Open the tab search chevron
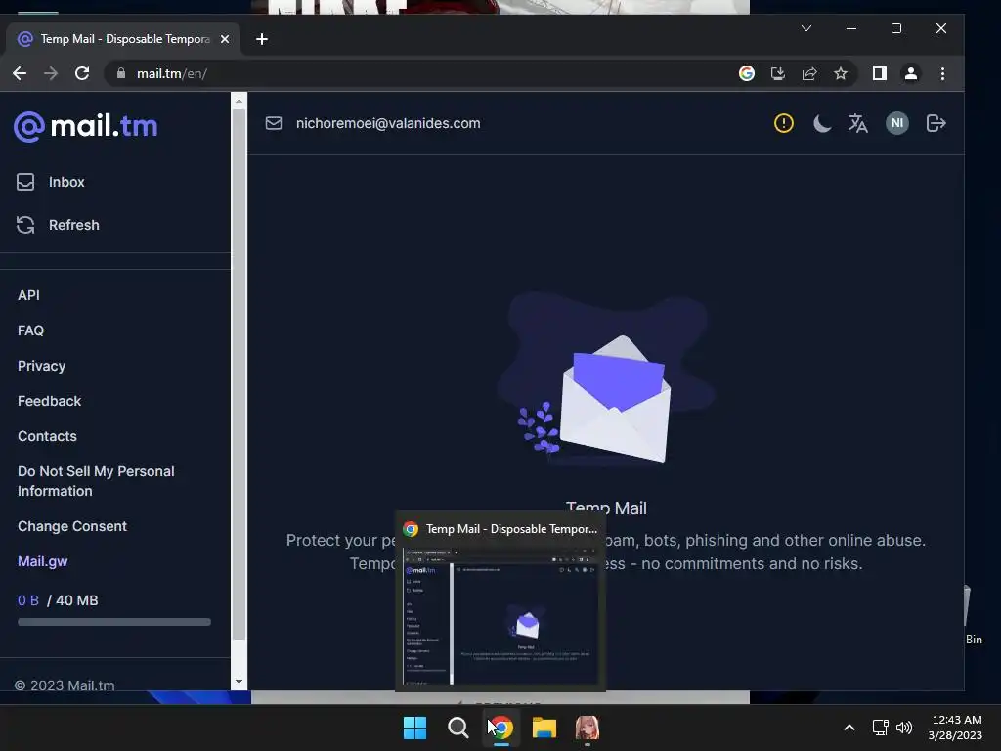This screenshot has width=1001, height=751. 806,28
